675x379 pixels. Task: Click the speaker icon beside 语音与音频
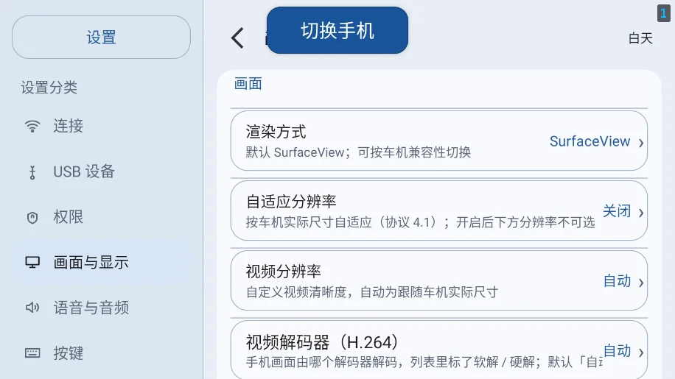point(32,308)
